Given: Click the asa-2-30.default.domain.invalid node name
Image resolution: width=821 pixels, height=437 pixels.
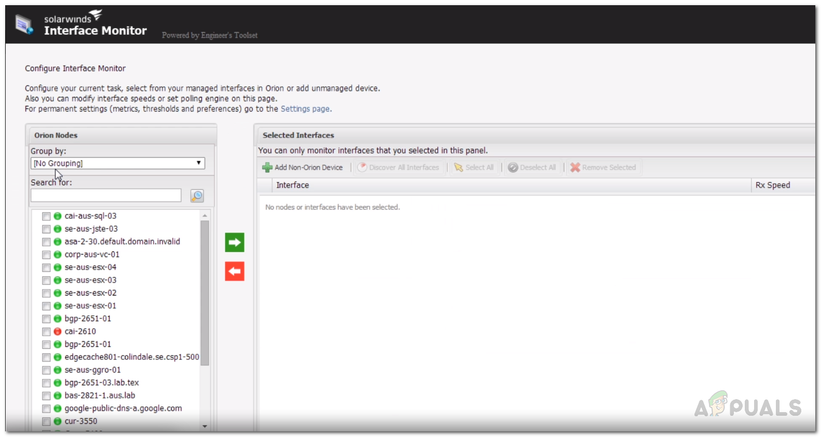Looking at the screenshot, I should tap(122, 242).
